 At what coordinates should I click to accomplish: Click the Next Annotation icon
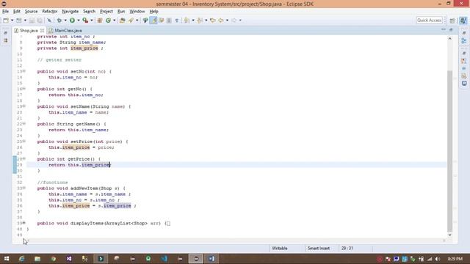pos(187,21)
